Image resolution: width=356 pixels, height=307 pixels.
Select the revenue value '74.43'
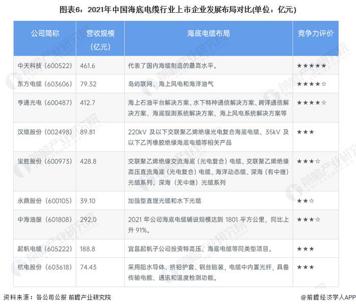pyautogui.click(x=88, y=267)
